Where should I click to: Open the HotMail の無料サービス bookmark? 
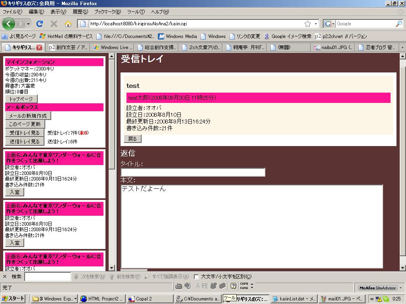(x=66, y=36)
